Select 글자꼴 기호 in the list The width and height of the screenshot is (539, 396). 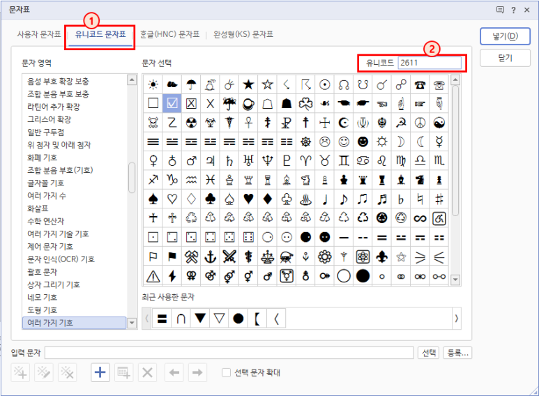[x=46, y=183]
